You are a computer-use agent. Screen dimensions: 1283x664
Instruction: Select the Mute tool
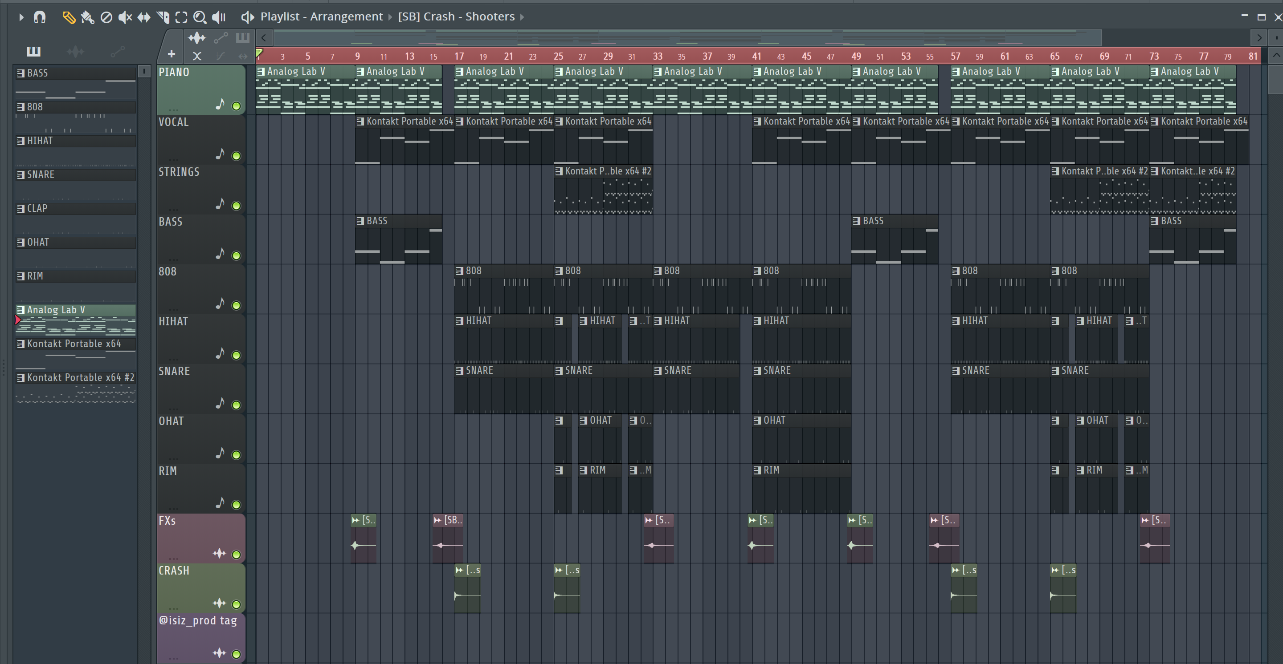click(125, 17)
